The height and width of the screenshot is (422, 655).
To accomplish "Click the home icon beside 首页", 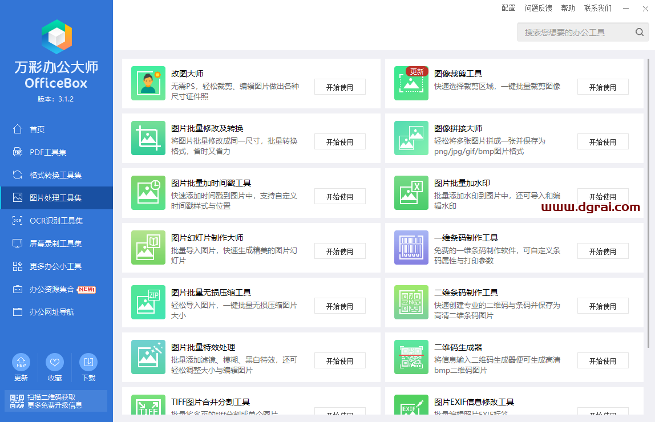I will tap(18, 129).
